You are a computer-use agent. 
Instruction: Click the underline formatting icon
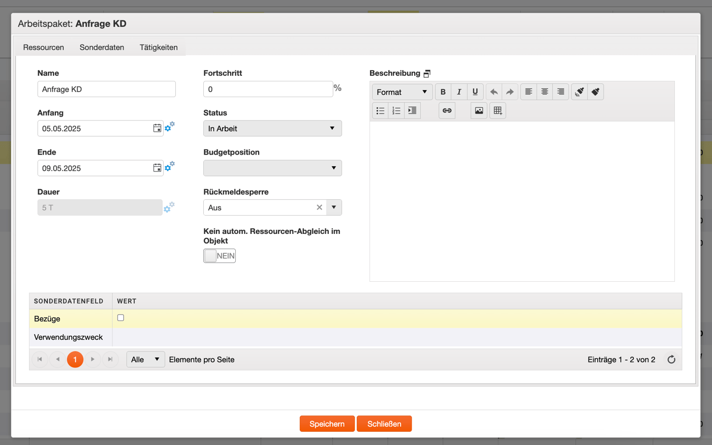pyautogui.click(x=475, y=92)
